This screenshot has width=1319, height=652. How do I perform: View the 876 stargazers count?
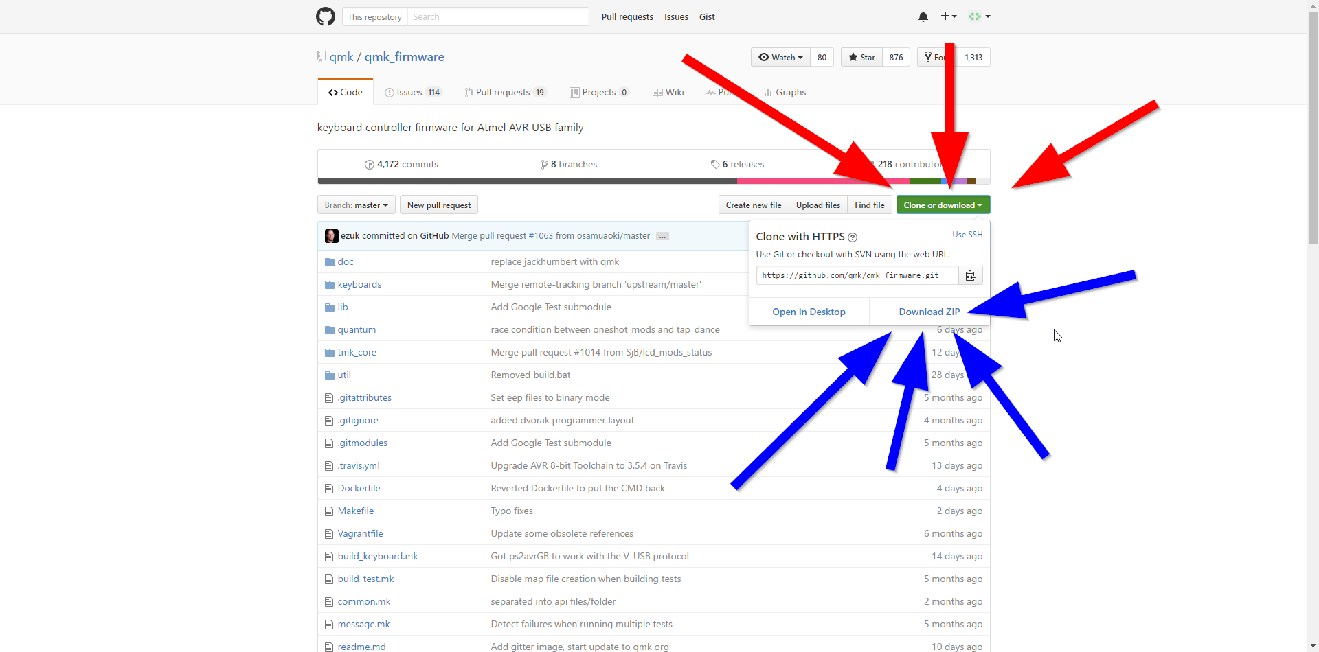click(896, 58)
